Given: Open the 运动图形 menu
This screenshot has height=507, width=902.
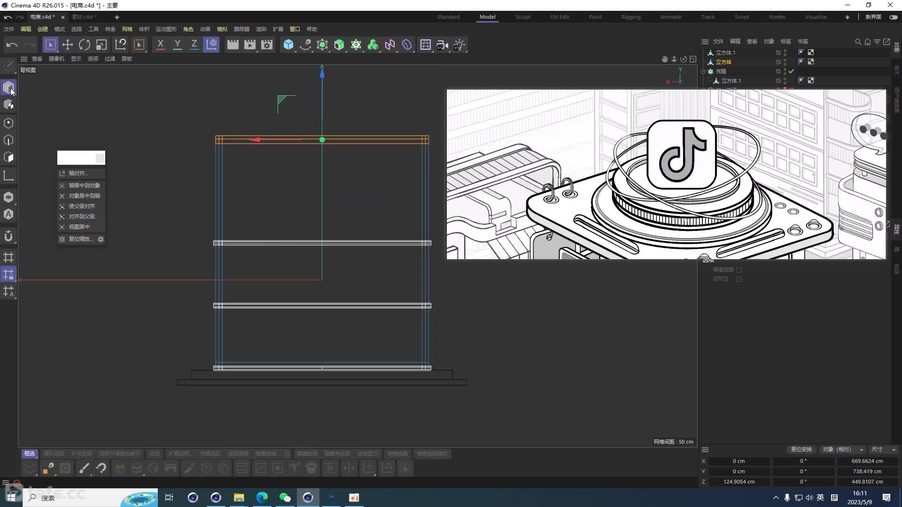Looking at the screenshot, I should click(166, 29).
